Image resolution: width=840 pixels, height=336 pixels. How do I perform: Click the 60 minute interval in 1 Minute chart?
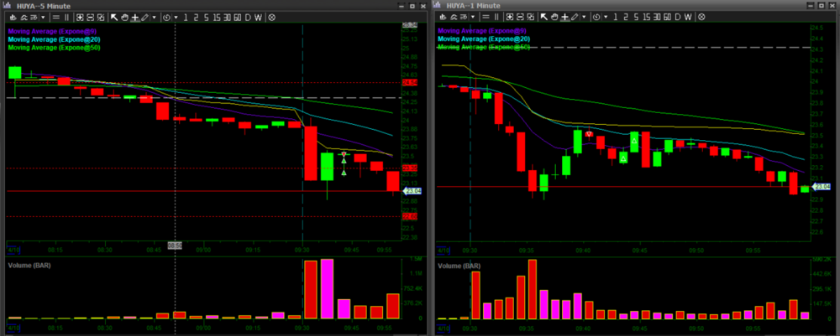[x=666, y=18]
